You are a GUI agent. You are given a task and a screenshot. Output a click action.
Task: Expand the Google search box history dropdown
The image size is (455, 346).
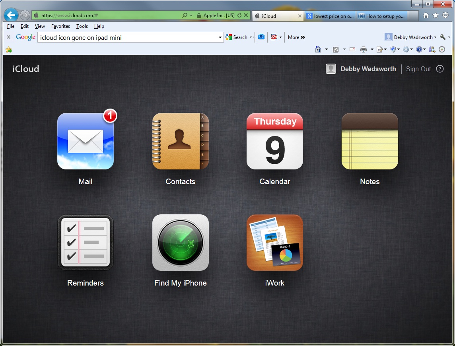click(x=220, y=37)
